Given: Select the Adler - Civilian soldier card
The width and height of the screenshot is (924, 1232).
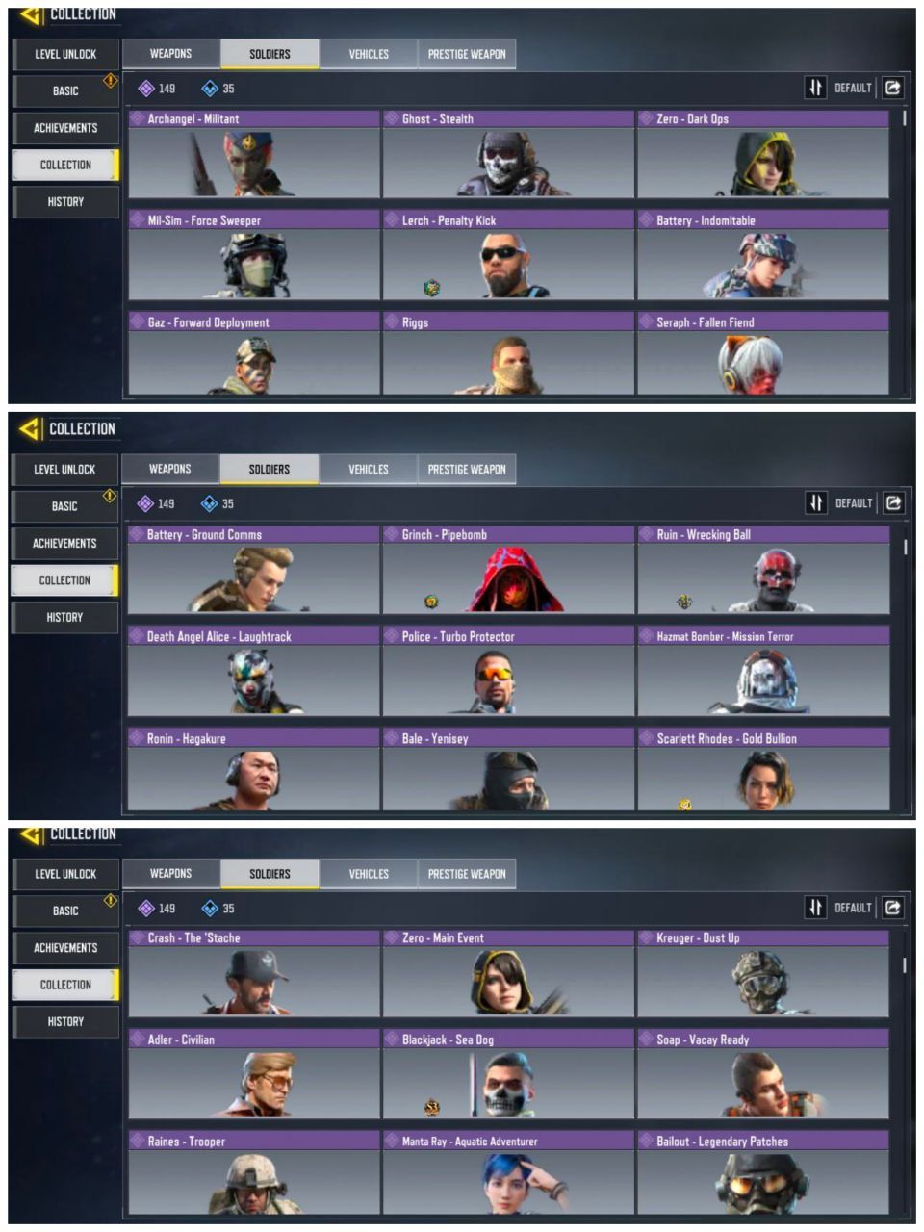Looking at the screenshot, I should 254,1074.
